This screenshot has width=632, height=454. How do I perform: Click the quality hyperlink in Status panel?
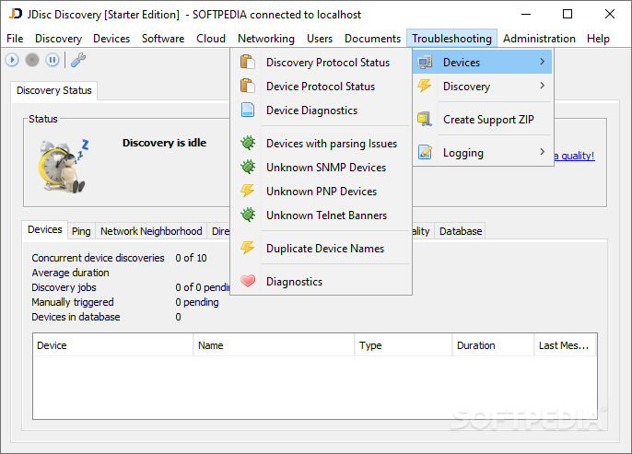(x=574, y=156)
